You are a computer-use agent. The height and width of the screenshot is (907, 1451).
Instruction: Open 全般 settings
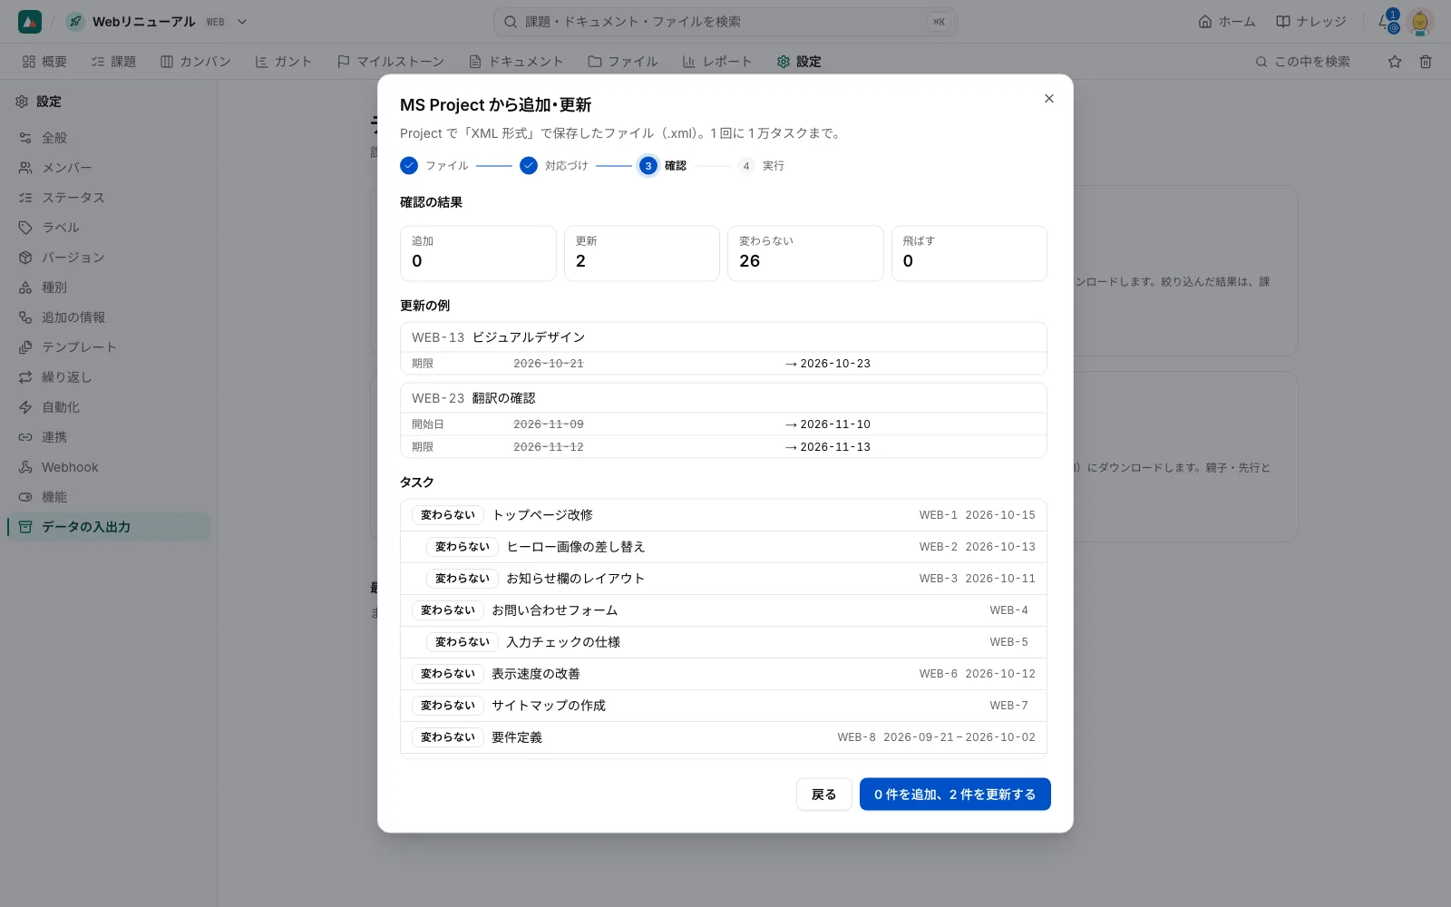coord(109,138)
